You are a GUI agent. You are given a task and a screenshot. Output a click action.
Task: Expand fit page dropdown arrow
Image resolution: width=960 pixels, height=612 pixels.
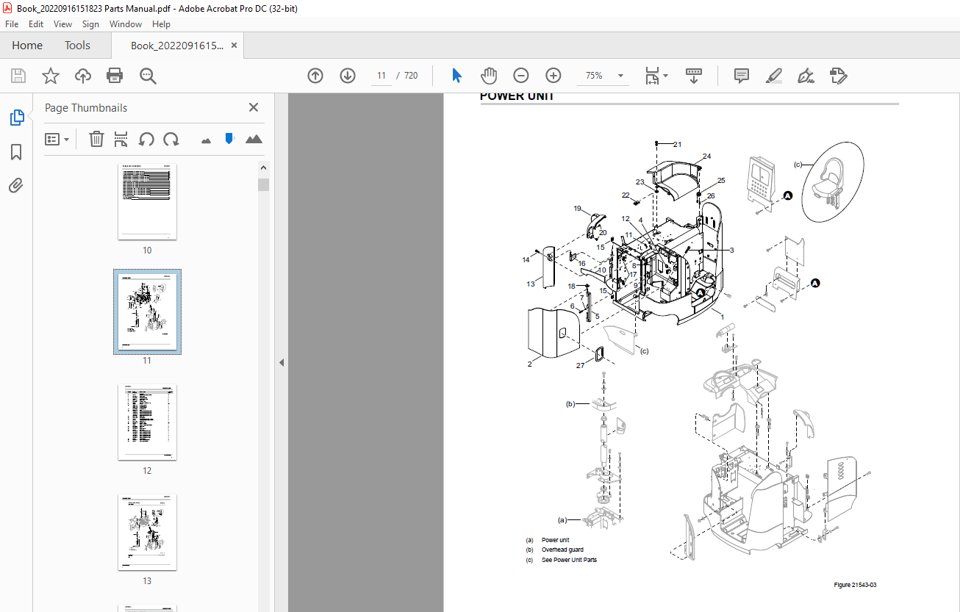(x=665, y=75)
